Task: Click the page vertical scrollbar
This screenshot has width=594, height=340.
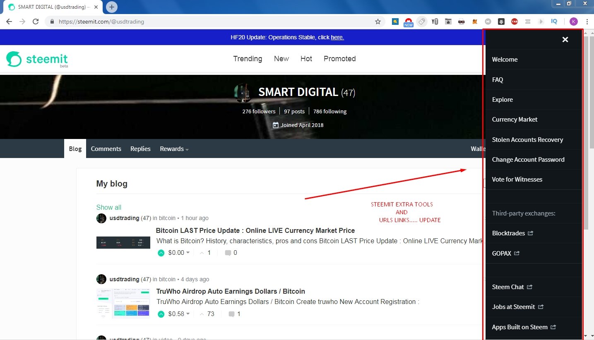Action: (x=591, y=93)
